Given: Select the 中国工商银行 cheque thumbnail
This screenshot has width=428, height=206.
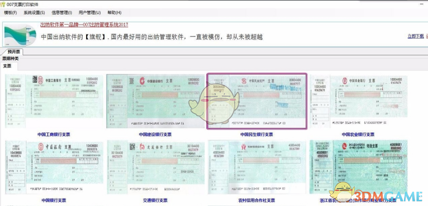Looking at the screenshot, I should pyautogui.click(x=54, y=101).
